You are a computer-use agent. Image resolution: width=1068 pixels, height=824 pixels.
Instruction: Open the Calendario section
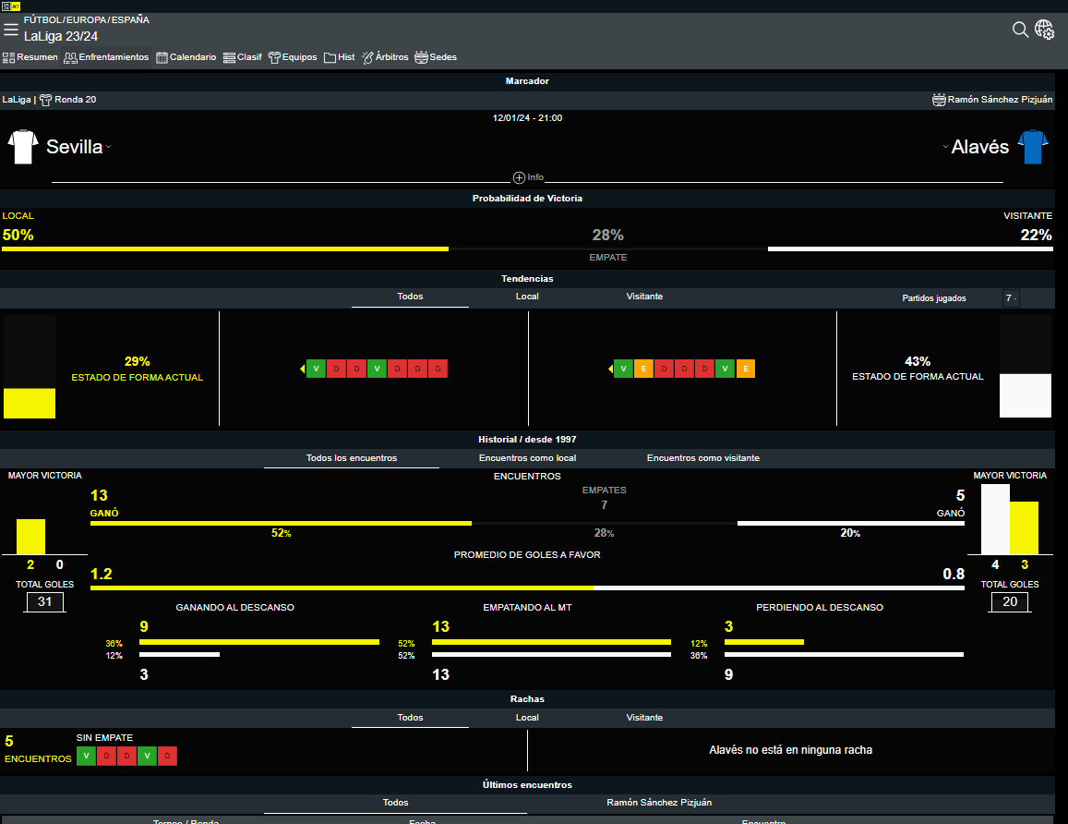pyautogui.click(x=186, y=57)
